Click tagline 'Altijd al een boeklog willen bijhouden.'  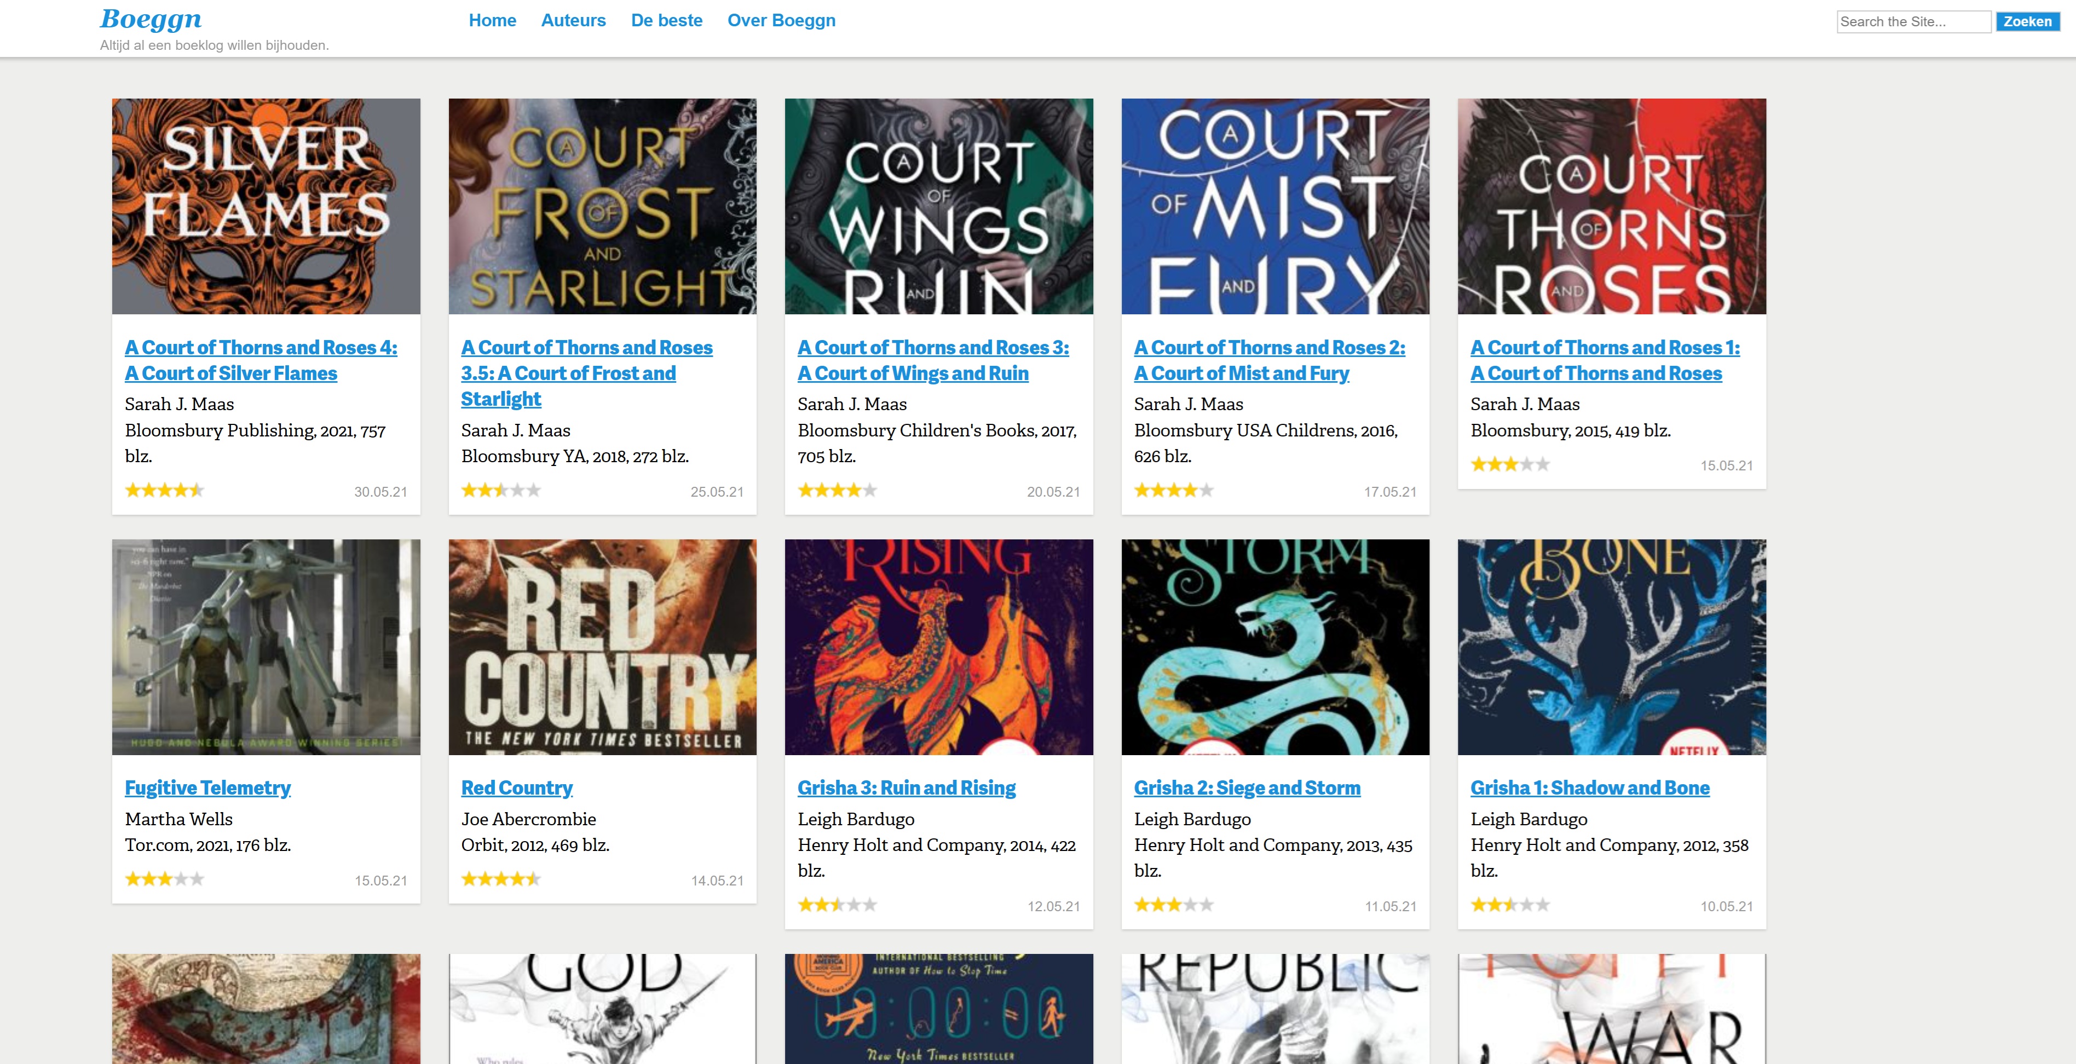tap(215, 45)
